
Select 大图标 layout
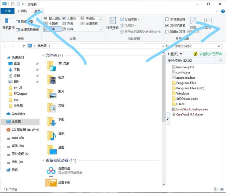point(69,18)
